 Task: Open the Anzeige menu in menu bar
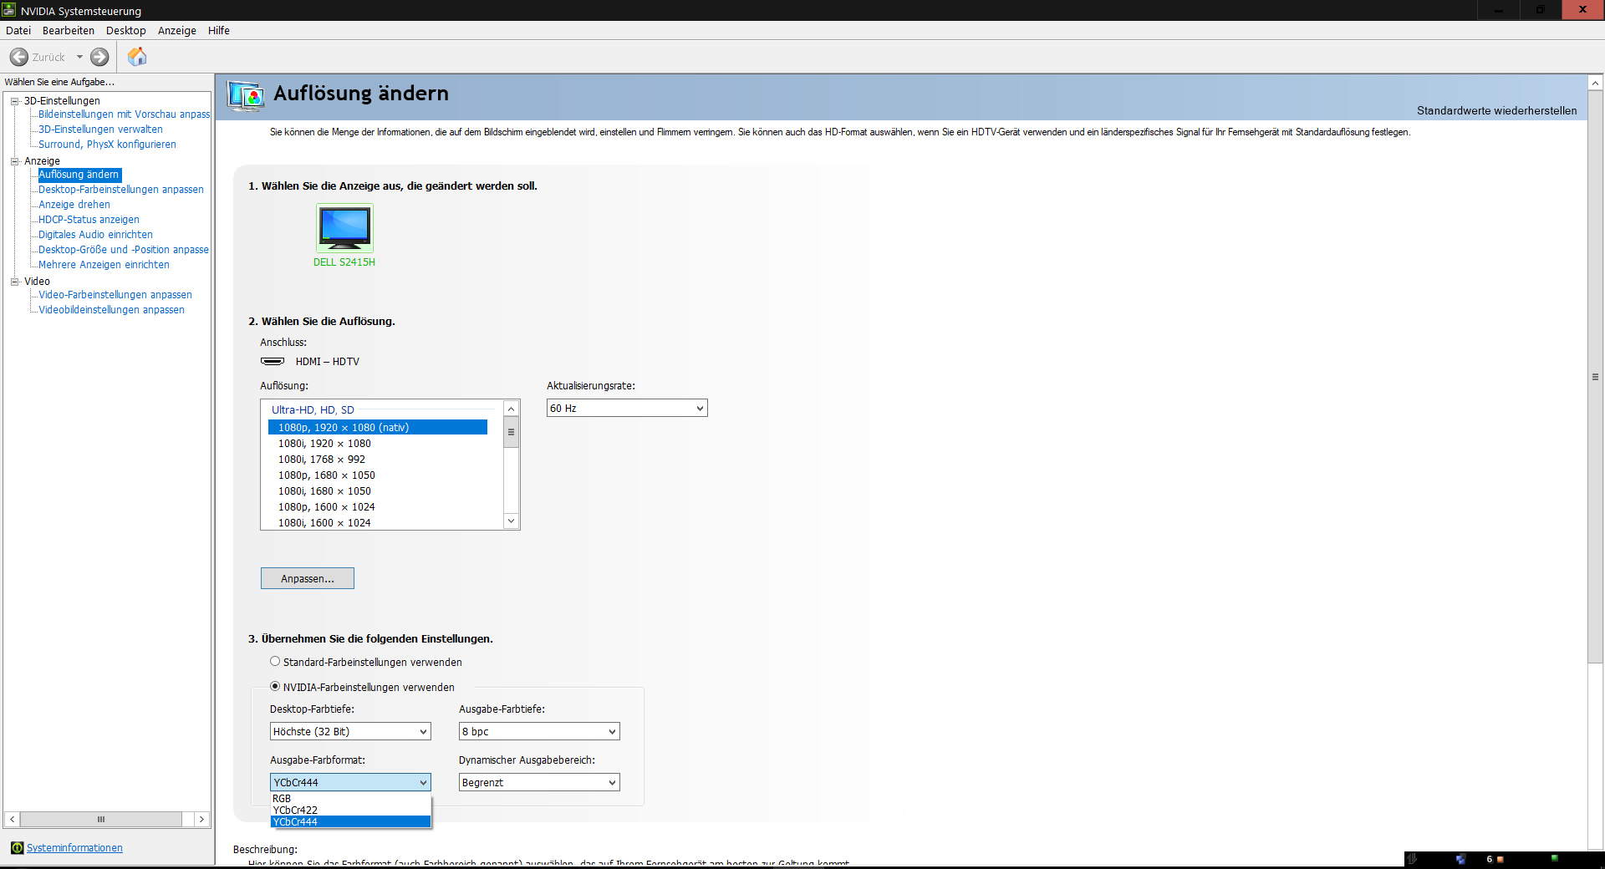click(x=177, y=30)
